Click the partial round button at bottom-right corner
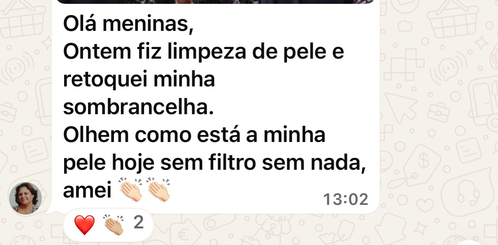Viewport: 498px width, 245px height. [x=479, y=241]
